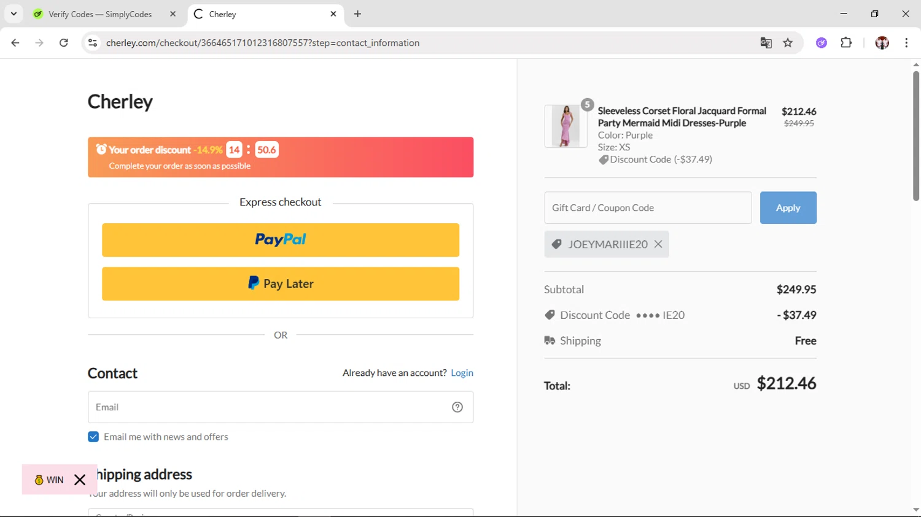This screenshot has width=921, height=517.
Task: Open the Chrome three-dot menu
Action: (x=906, y=43)
